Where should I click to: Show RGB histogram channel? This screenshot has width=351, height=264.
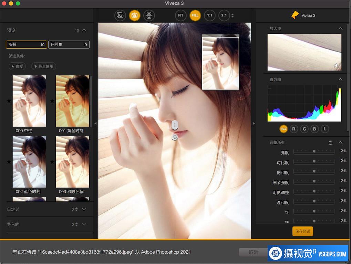283,129
